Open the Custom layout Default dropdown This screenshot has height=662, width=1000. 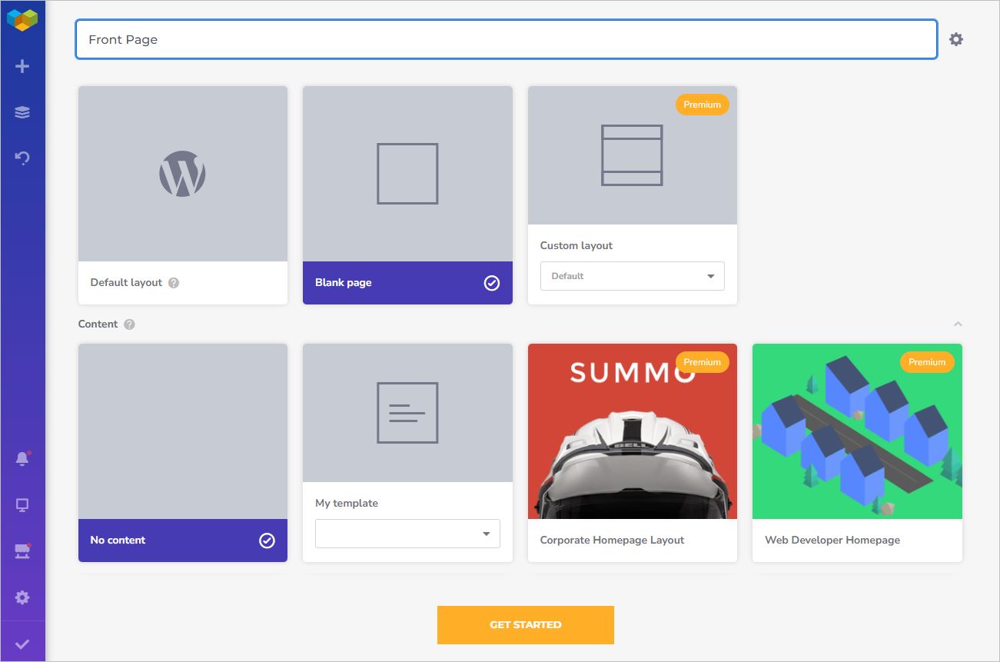point(632,275)
